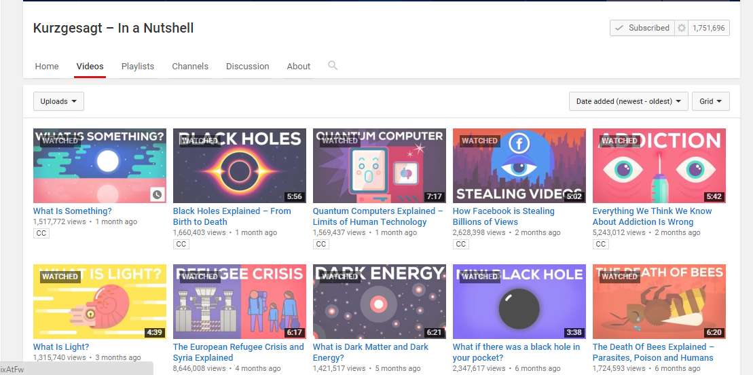Open How Facebook is Stealing Billions link
753x375 pixels.
[x=504, y=216]
